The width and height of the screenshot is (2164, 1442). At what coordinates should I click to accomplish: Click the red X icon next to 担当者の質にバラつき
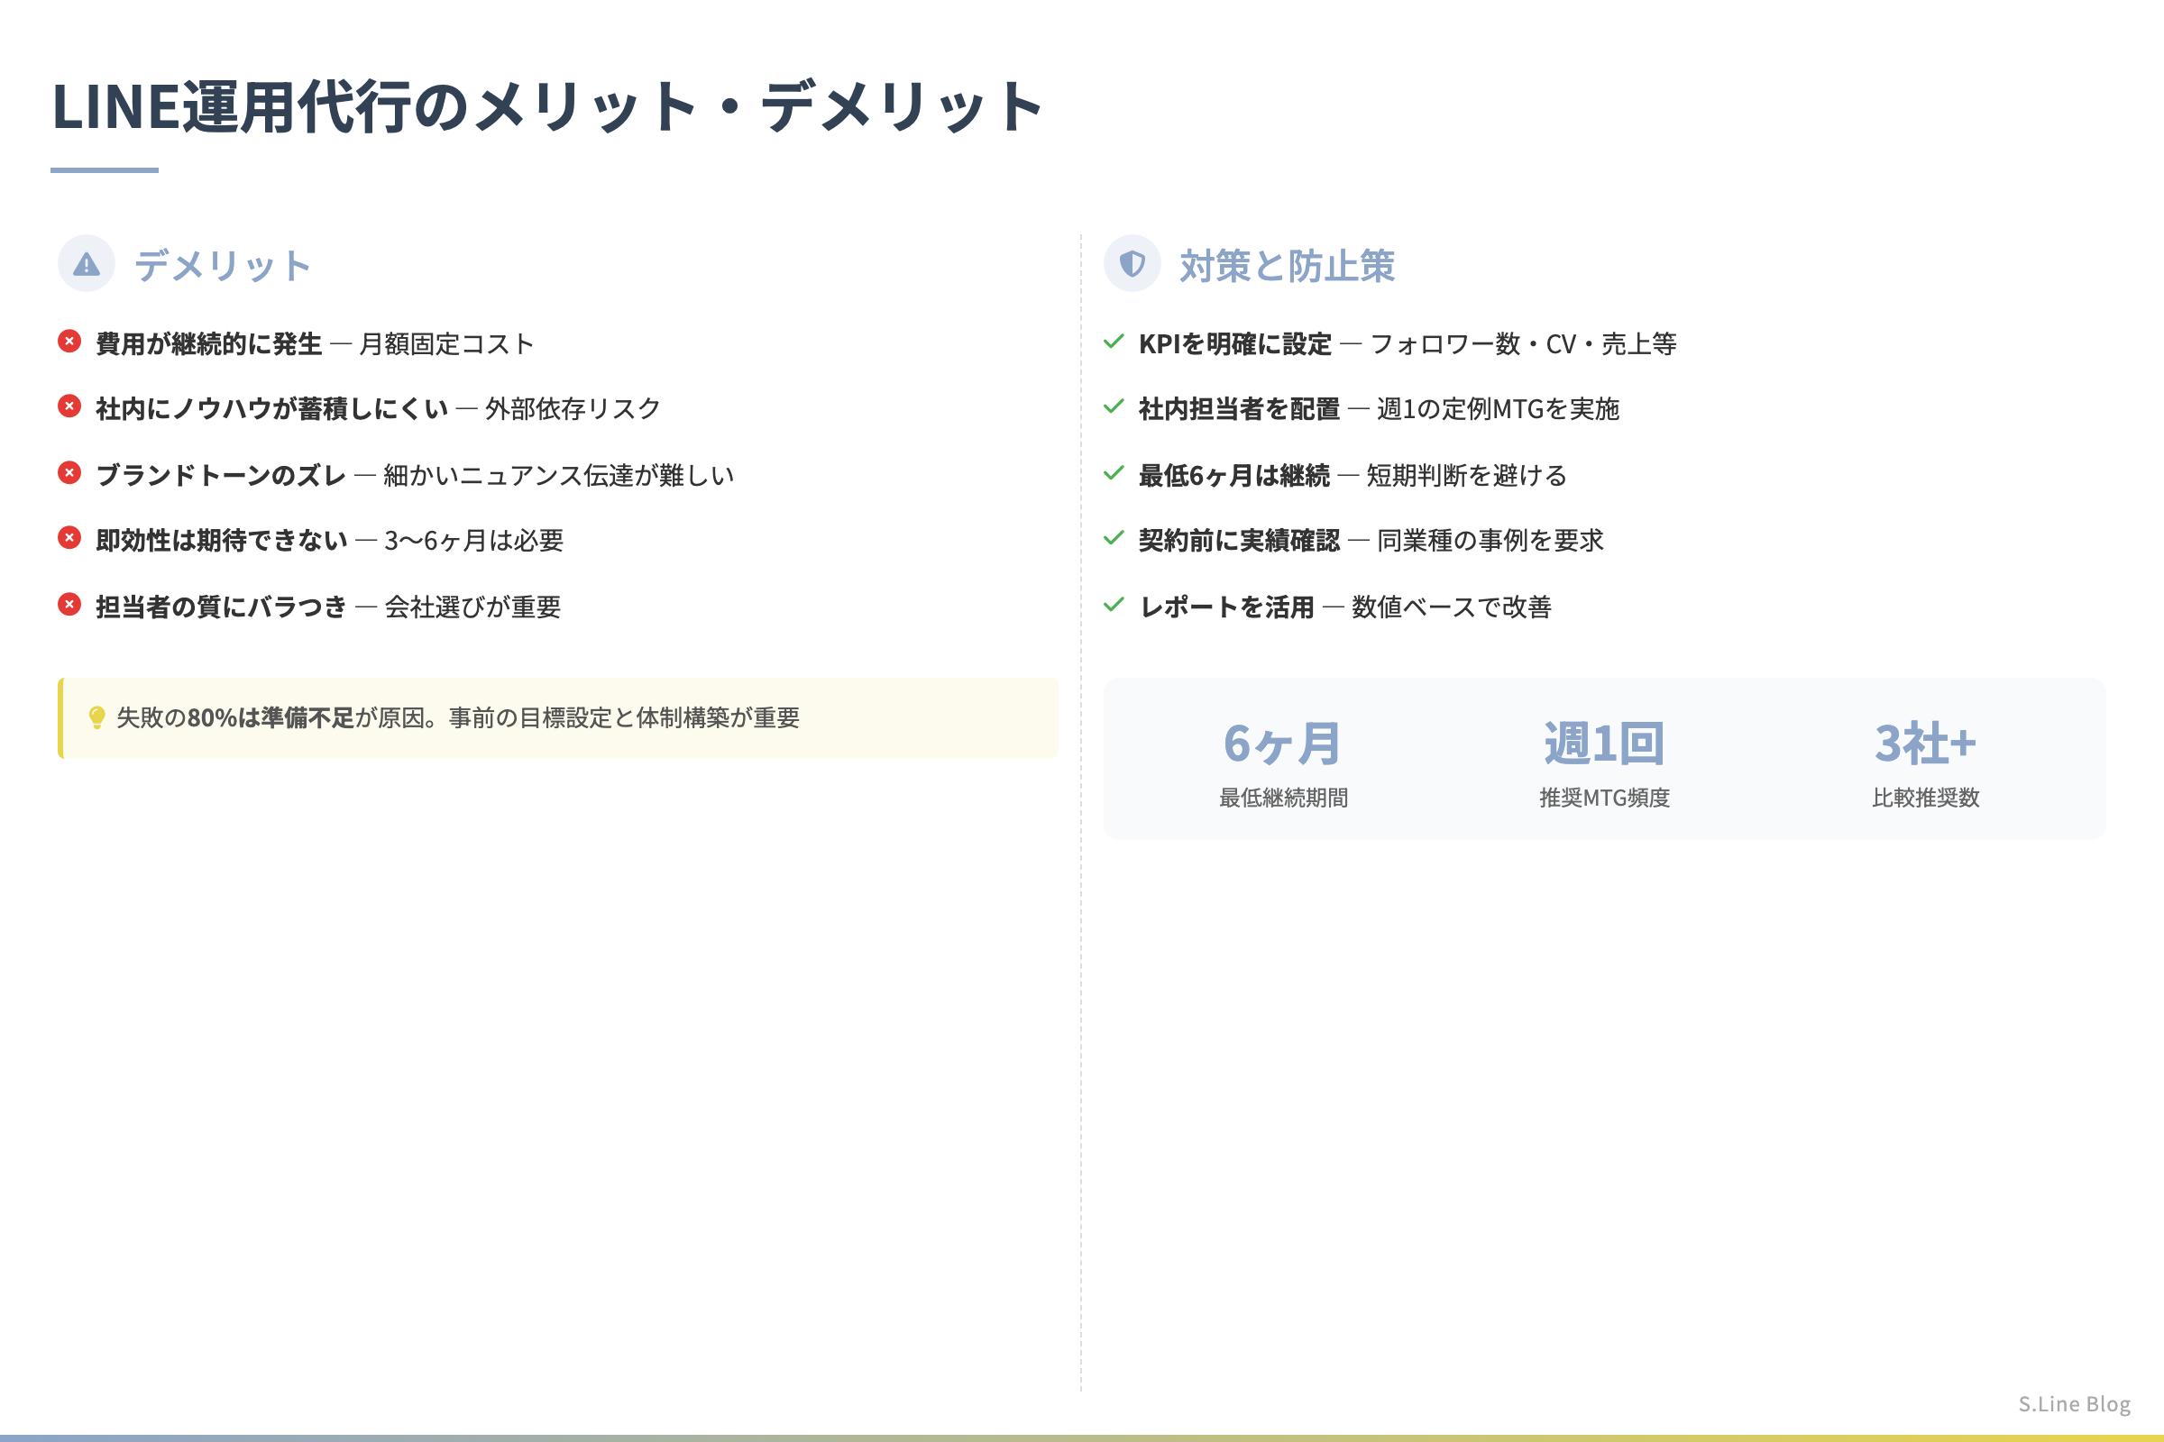(x=69, y=604)
